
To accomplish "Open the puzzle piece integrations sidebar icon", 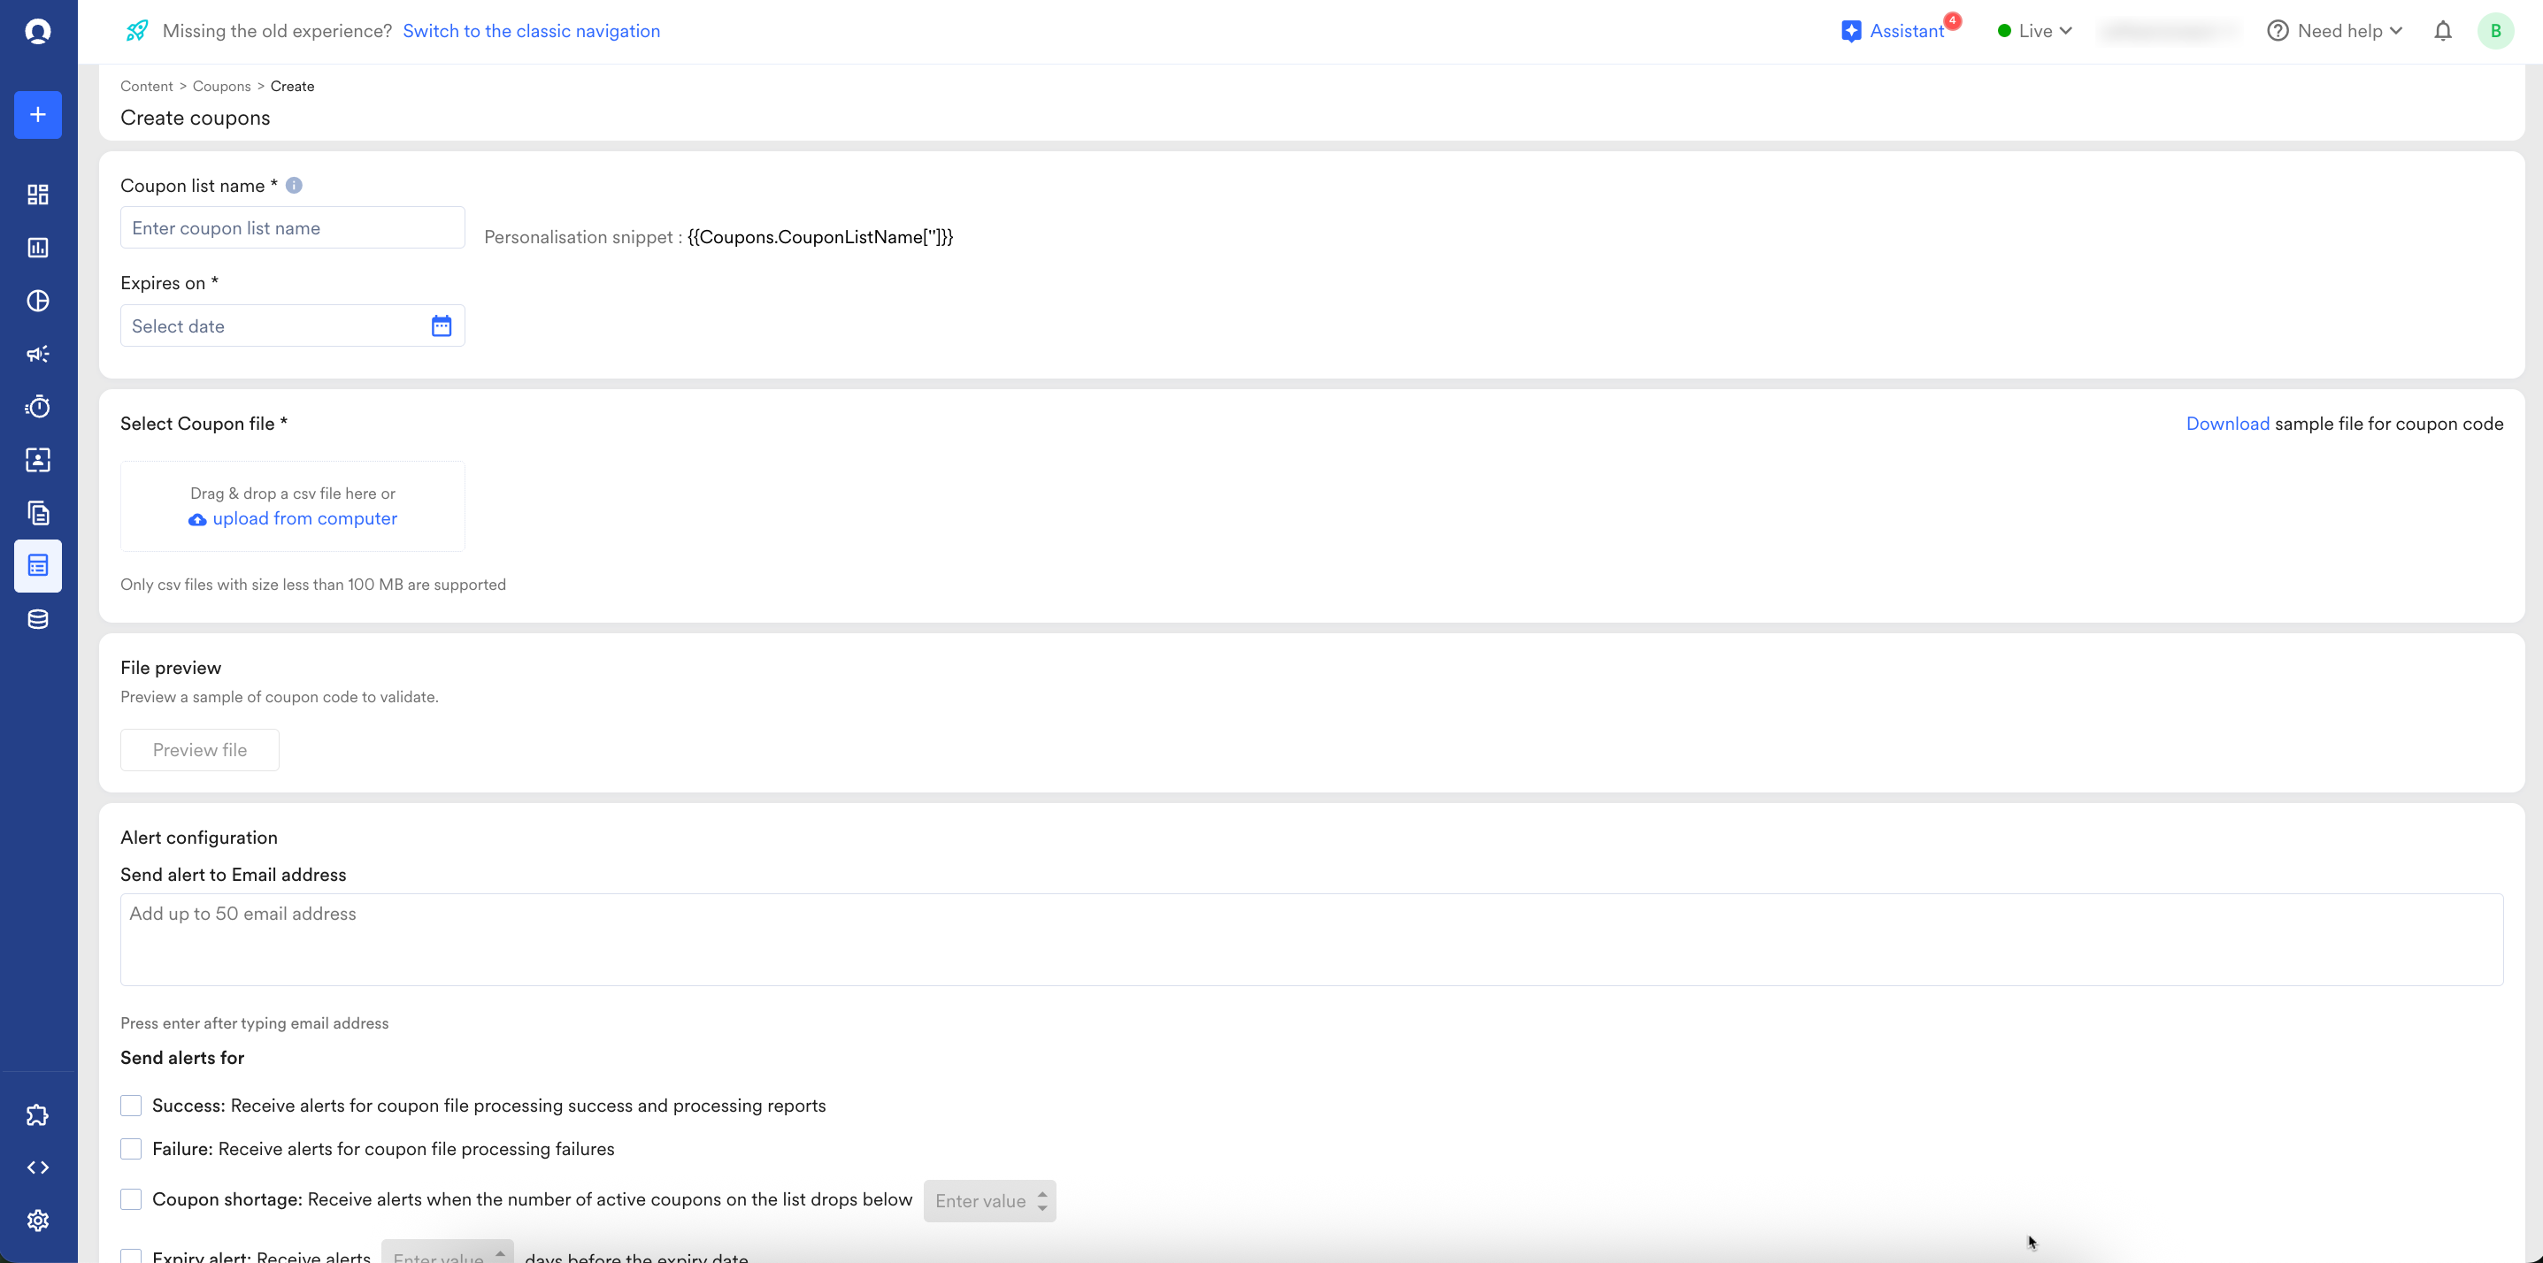I will [x=37, y=1115].
